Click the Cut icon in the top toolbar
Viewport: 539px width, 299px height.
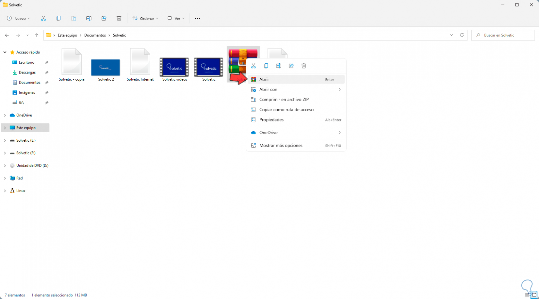point(43,19)
